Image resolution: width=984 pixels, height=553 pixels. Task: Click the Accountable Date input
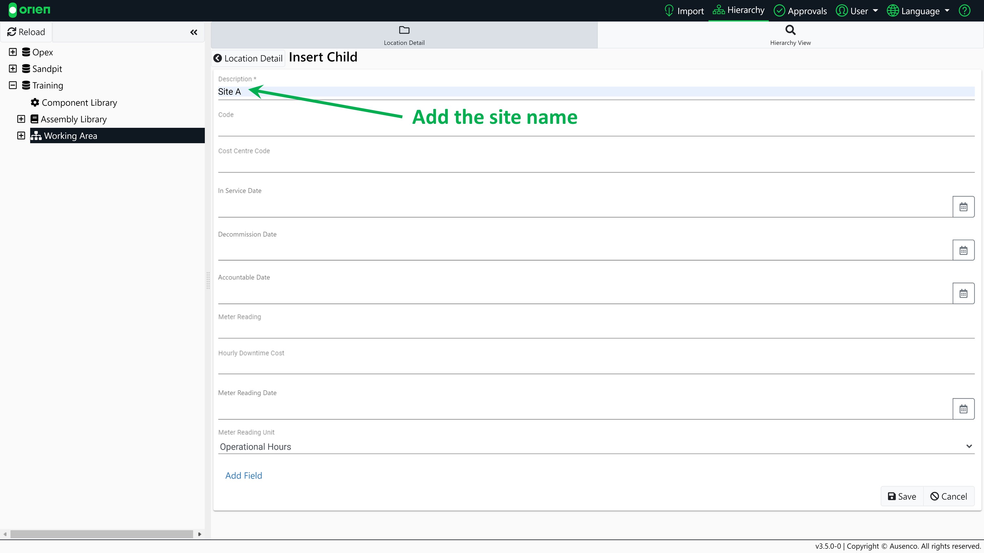click(x=585, y=294)
